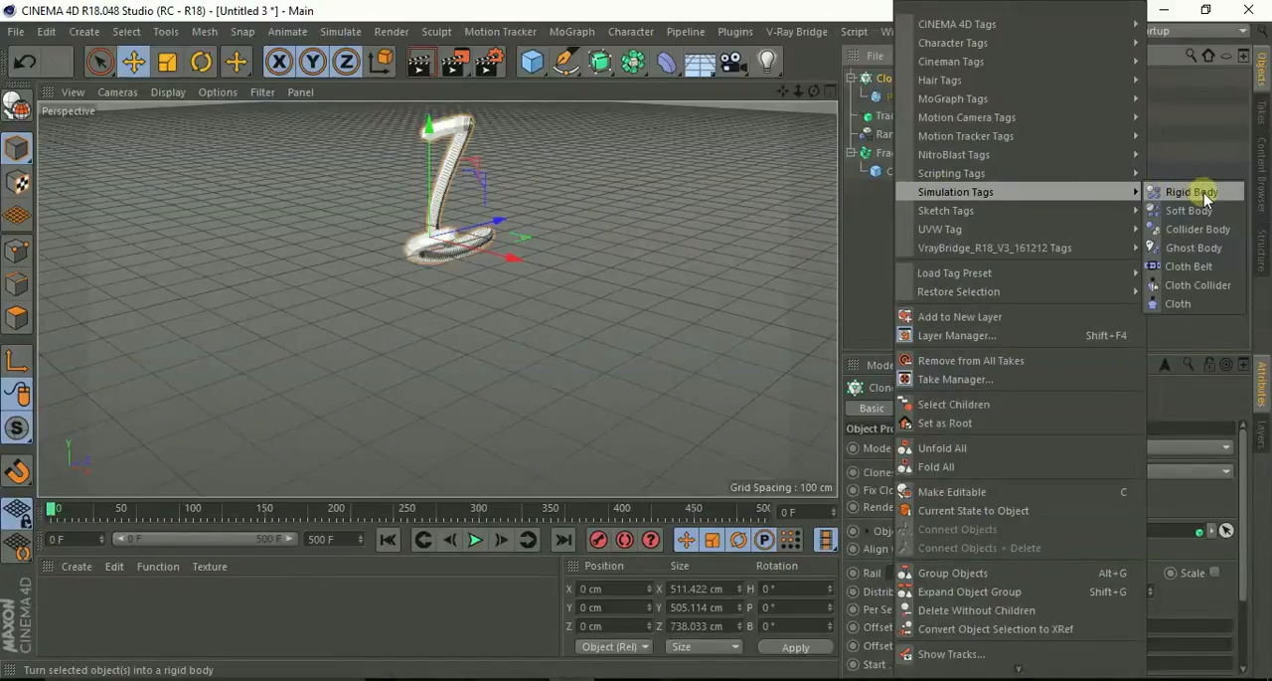Screen dimensions: 1272x681
Task: Click Size X input field
Action: pos(702,590)
